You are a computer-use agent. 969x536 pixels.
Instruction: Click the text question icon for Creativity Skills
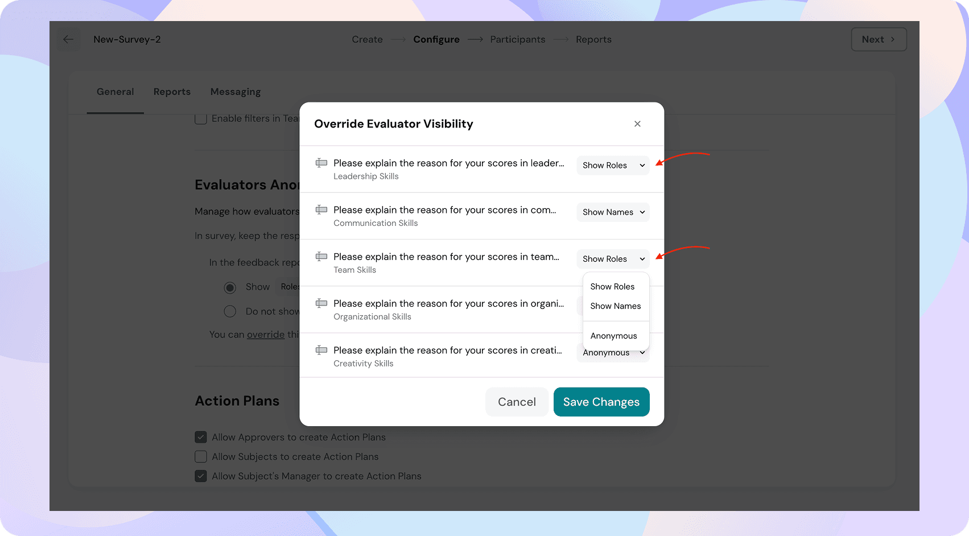pyautogui.click(x=321, y=350)
